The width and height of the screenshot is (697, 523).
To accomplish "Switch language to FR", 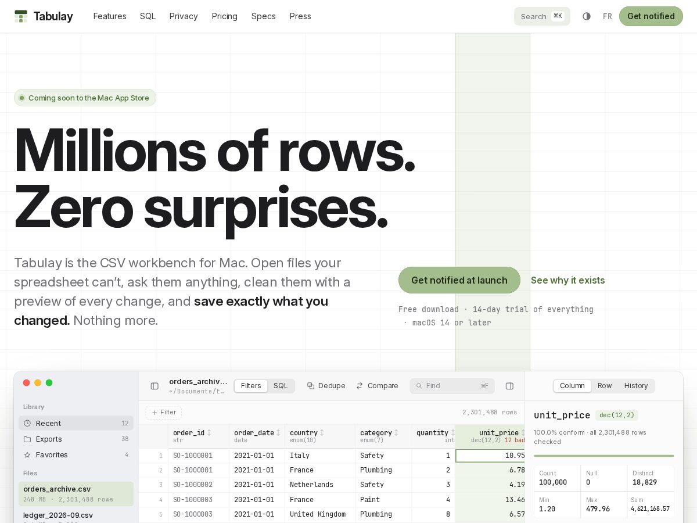I will (608, 16).
